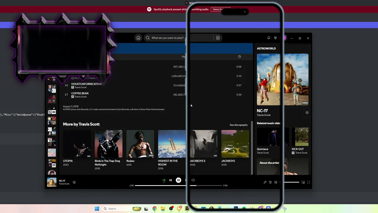Open the Windows Start menu
The height and width of the screenshot is (213, 378).
click(97, 209)
